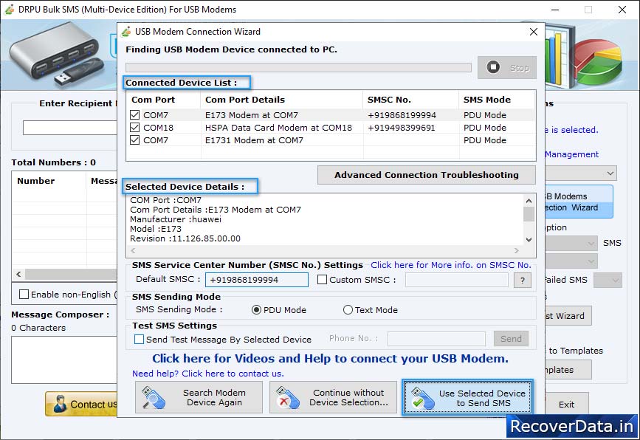Click the Default SMSC input field
The height and width of the screenshot is (440, 640).
point(257,280)
